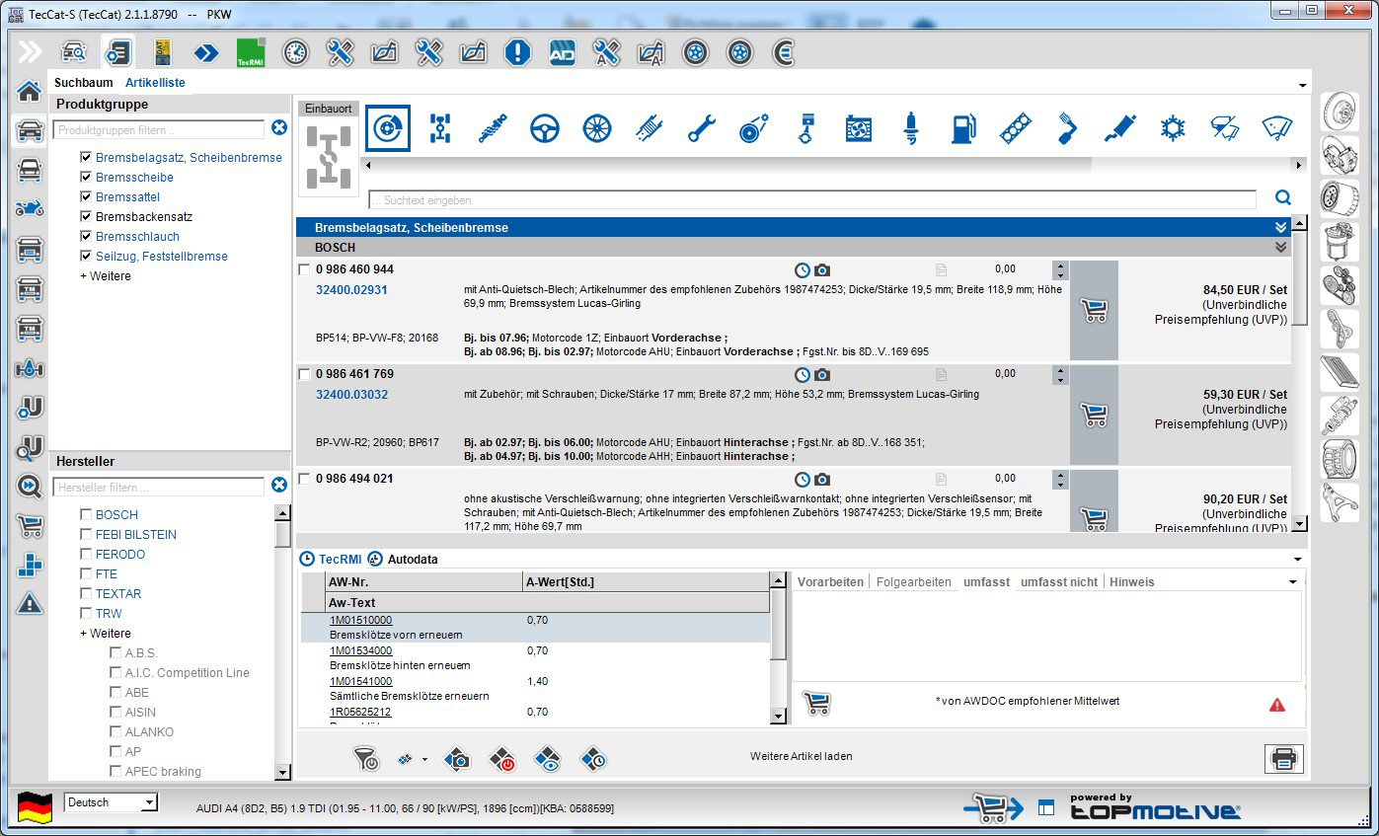Screen dimensions: 1379x836
Task: Open camera image for 0 986 461 769
Action: (x=822, y=375)
